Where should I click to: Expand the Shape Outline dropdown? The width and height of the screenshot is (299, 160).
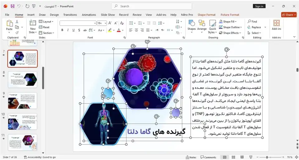[241, 27]
